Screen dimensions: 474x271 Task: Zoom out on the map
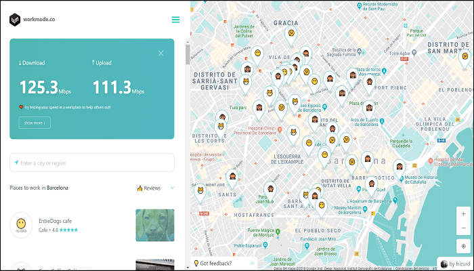coord(462,228)
